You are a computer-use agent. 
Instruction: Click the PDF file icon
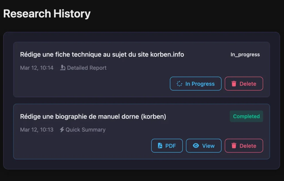click(160, 146)
